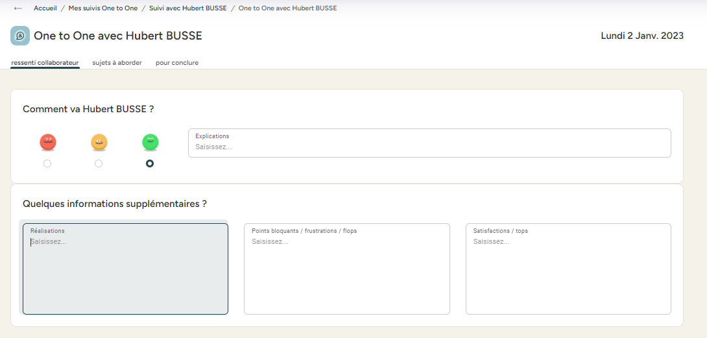This screenshot has width=707, height=338.
Task: Navigate to Accueil in the breadcrumb
Action: (45, 8)
